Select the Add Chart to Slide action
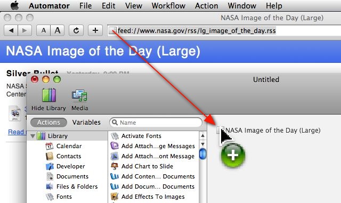 click(147, 166)
